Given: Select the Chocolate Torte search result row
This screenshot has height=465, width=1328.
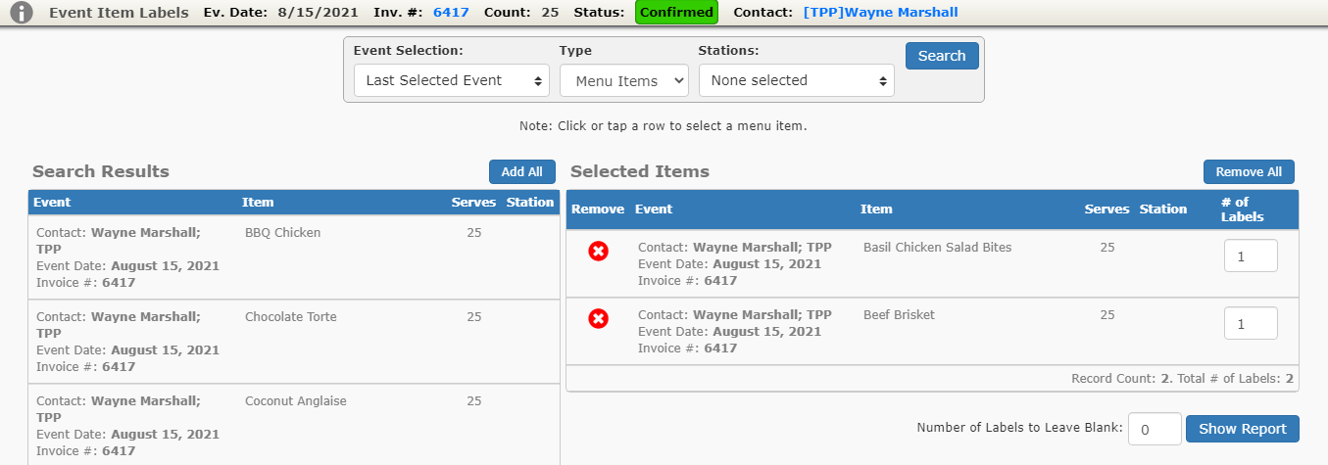Looking at the screenshot, I should (294, 342).
